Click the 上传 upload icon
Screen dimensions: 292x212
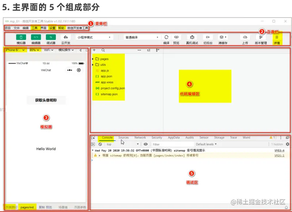tap(245, 37)
